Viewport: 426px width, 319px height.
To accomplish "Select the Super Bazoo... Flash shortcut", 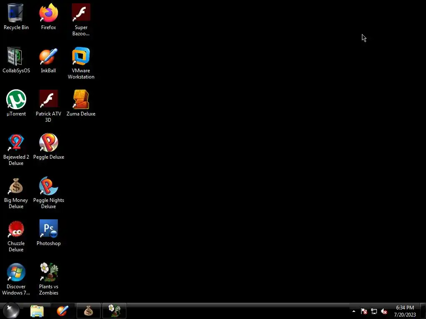I will click(x=81, y=20).
